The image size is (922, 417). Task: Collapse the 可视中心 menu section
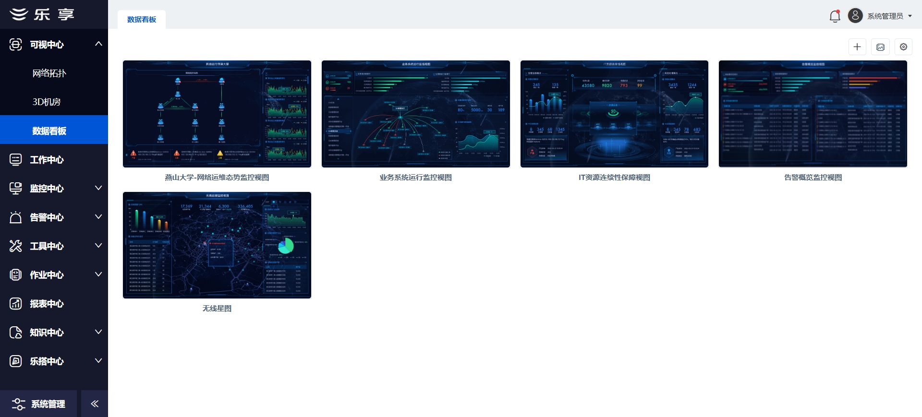click(x=98, y=44)
